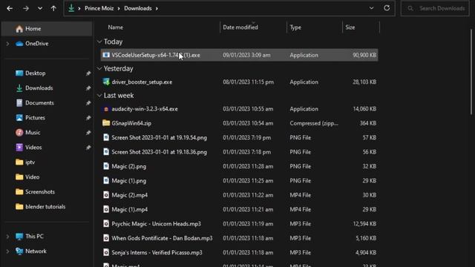Go forward with the right arrow
The height and width of the screenshot is (267, 475).
26,8
